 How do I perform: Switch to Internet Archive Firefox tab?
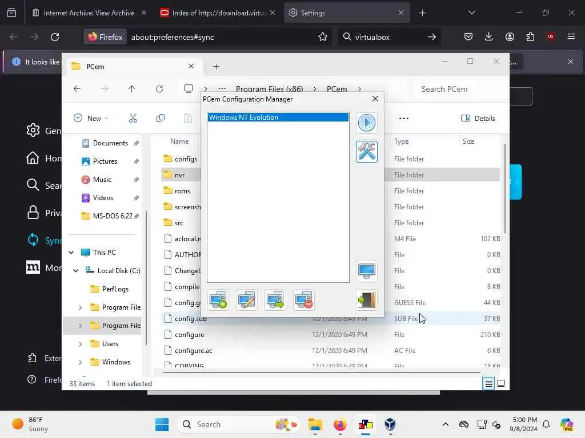tap(89, 13)
